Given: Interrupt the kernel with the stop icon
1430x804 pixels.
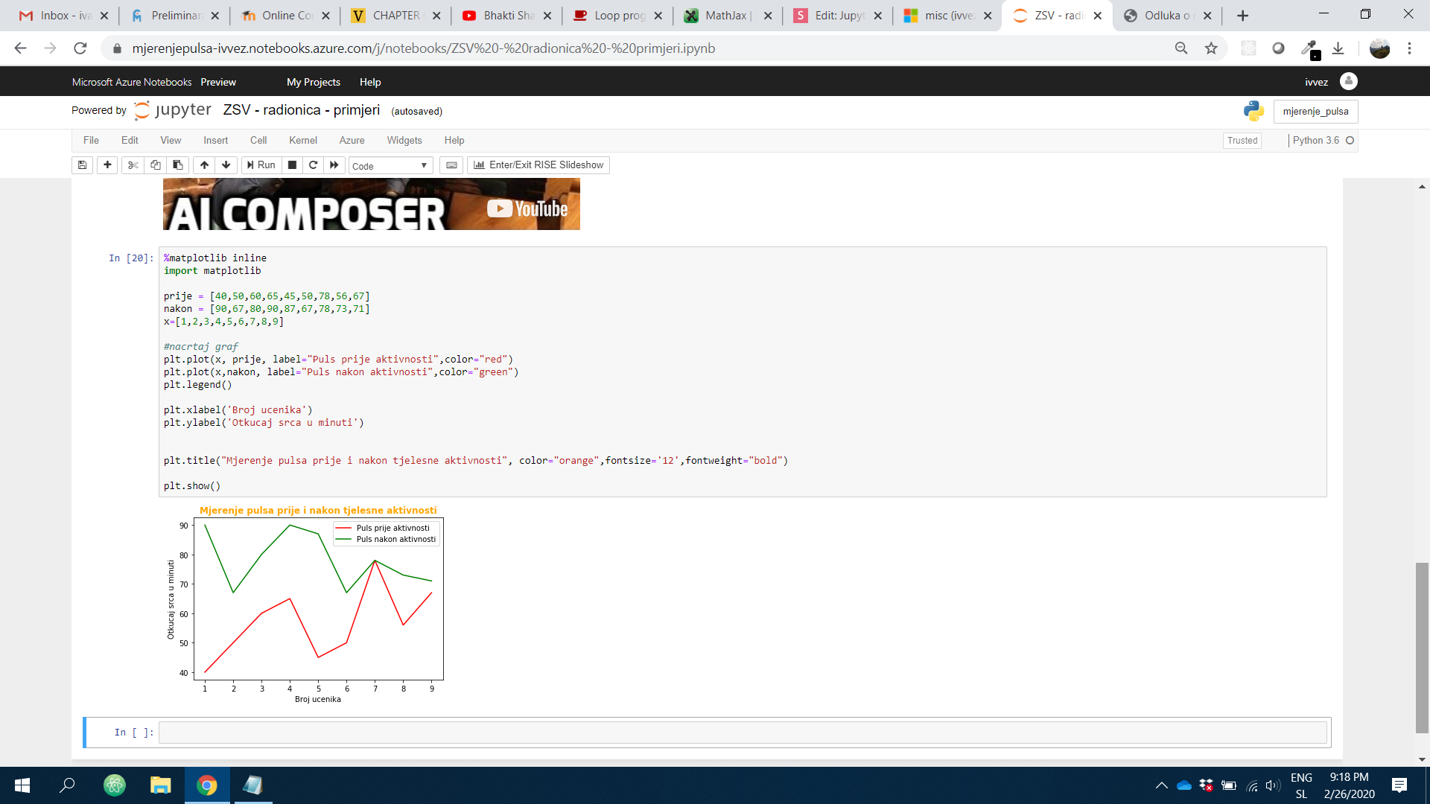Looking at the screenshot, I should [293, 165].
